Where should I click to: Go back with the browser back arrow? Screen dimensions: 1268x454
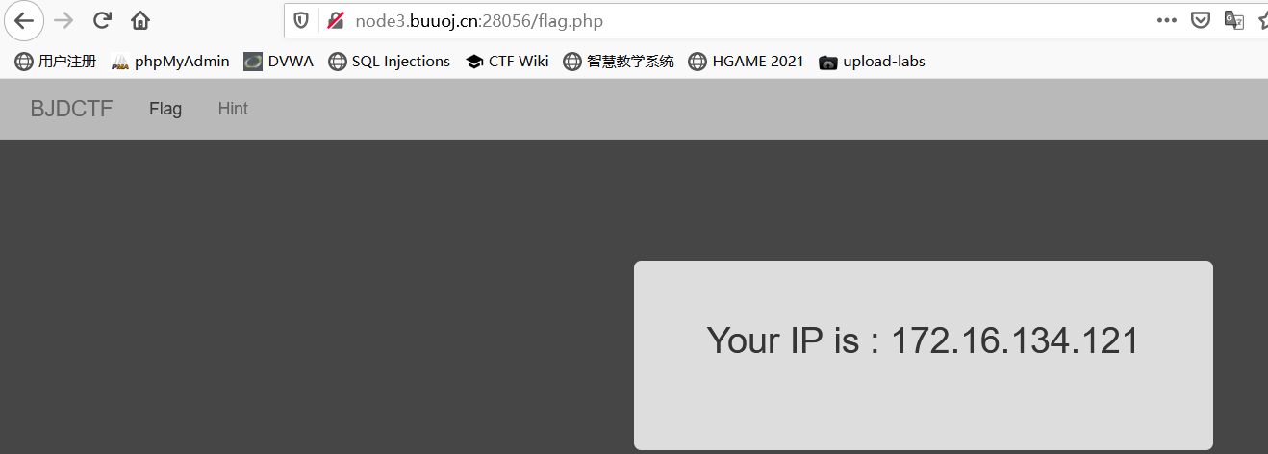[23, 20]
